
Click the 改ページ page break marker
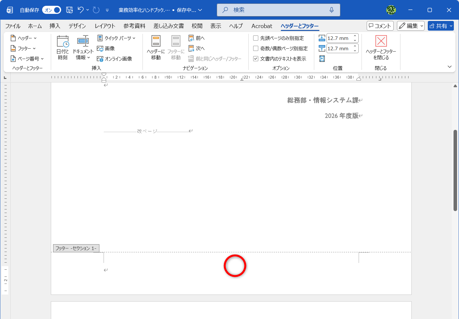point(147,131)
